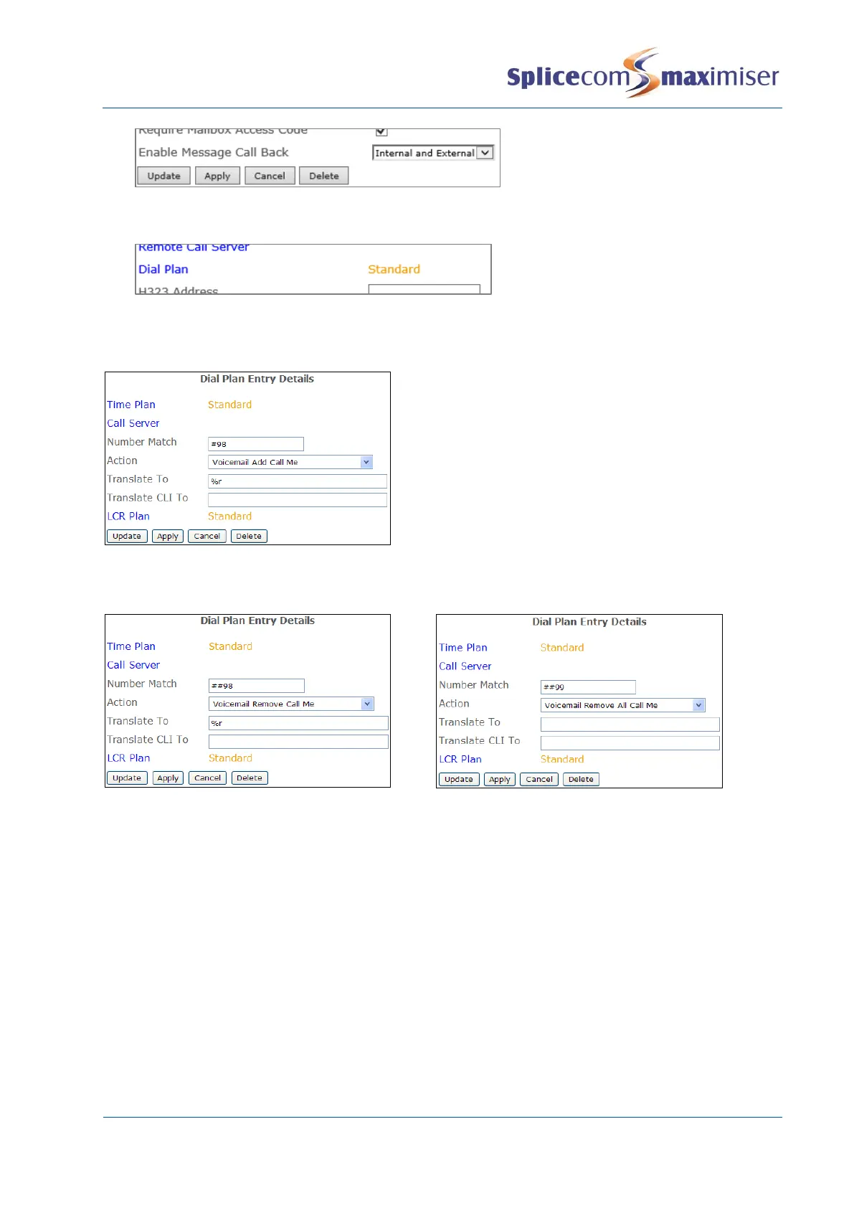The image size is (854, 1208).
Task: Click Delete in the #98 dial plan entry
Action: [249, 536]
